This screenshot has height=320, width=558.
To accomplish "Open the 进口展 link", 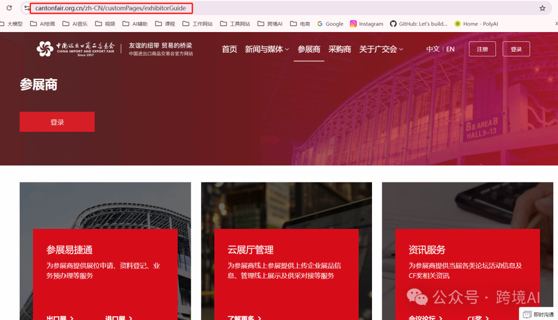I will [118, 317].
